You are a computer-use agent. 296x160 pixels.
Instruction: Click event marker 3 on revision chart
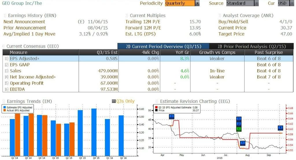click(172, 116)
